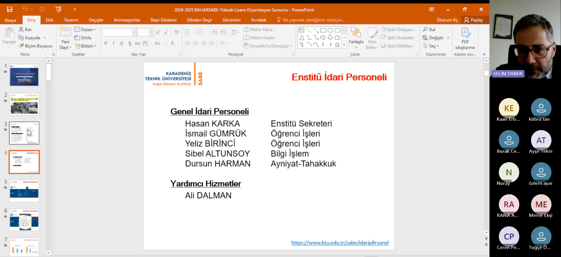This screenshot has height=257, width=561.
Task: Cut selection with the Kes scissors icon
Action: click(21, 30)
